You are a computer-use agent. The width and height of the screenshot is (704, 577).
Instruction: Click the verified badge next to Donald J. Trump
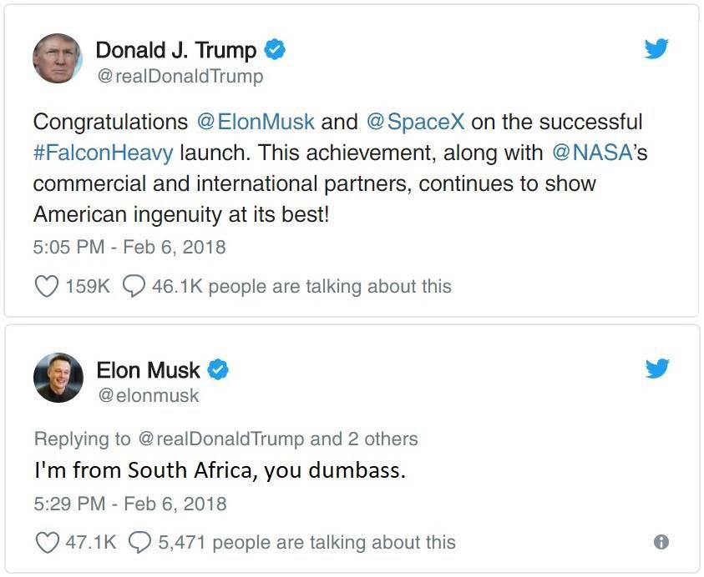tap(274, 49)
